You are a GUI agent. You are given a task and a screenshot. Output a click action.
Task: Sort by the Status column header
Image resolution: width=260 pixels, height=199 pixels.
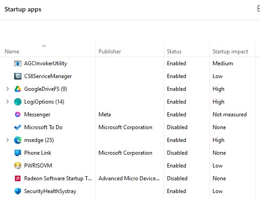point(174,52)
